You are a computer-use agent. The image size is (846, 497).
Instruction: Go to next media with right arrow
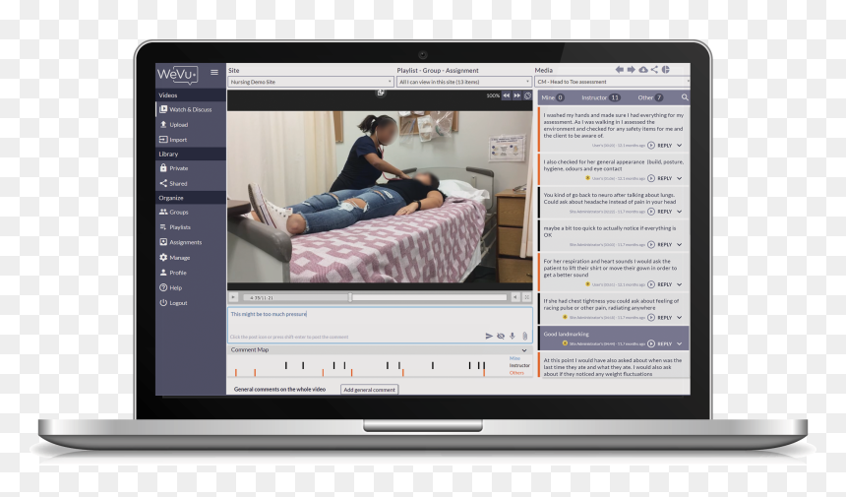[x=631, y=70]
